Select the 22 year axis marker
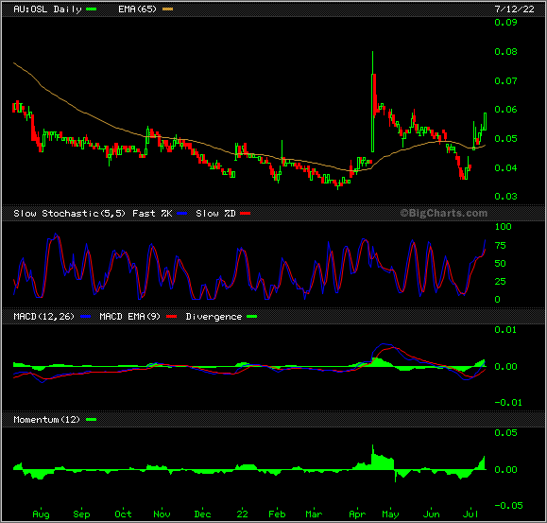This screenshot has height=523, width=547. click(242, 514)
